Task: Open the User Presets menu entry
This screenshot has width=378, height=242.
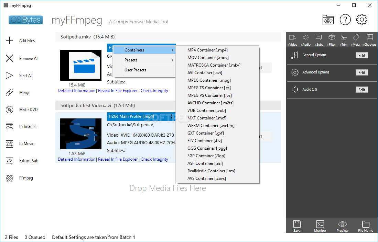Action: coord(144,70)
